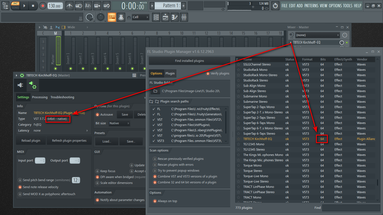Click the Presets Load... button
Screen dimensions: 383x215
[x=107, y=141]
